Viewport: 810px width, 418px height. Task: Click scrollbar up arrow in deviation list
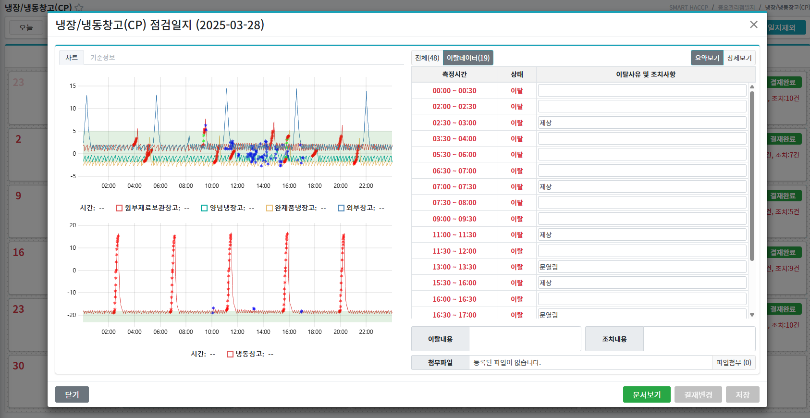752,87
